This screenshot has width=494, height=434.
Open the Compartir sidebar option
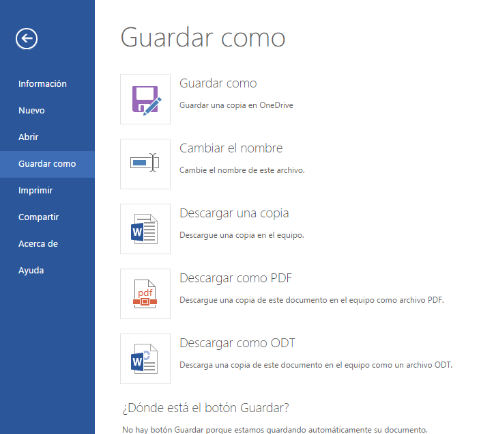(47, 217)
